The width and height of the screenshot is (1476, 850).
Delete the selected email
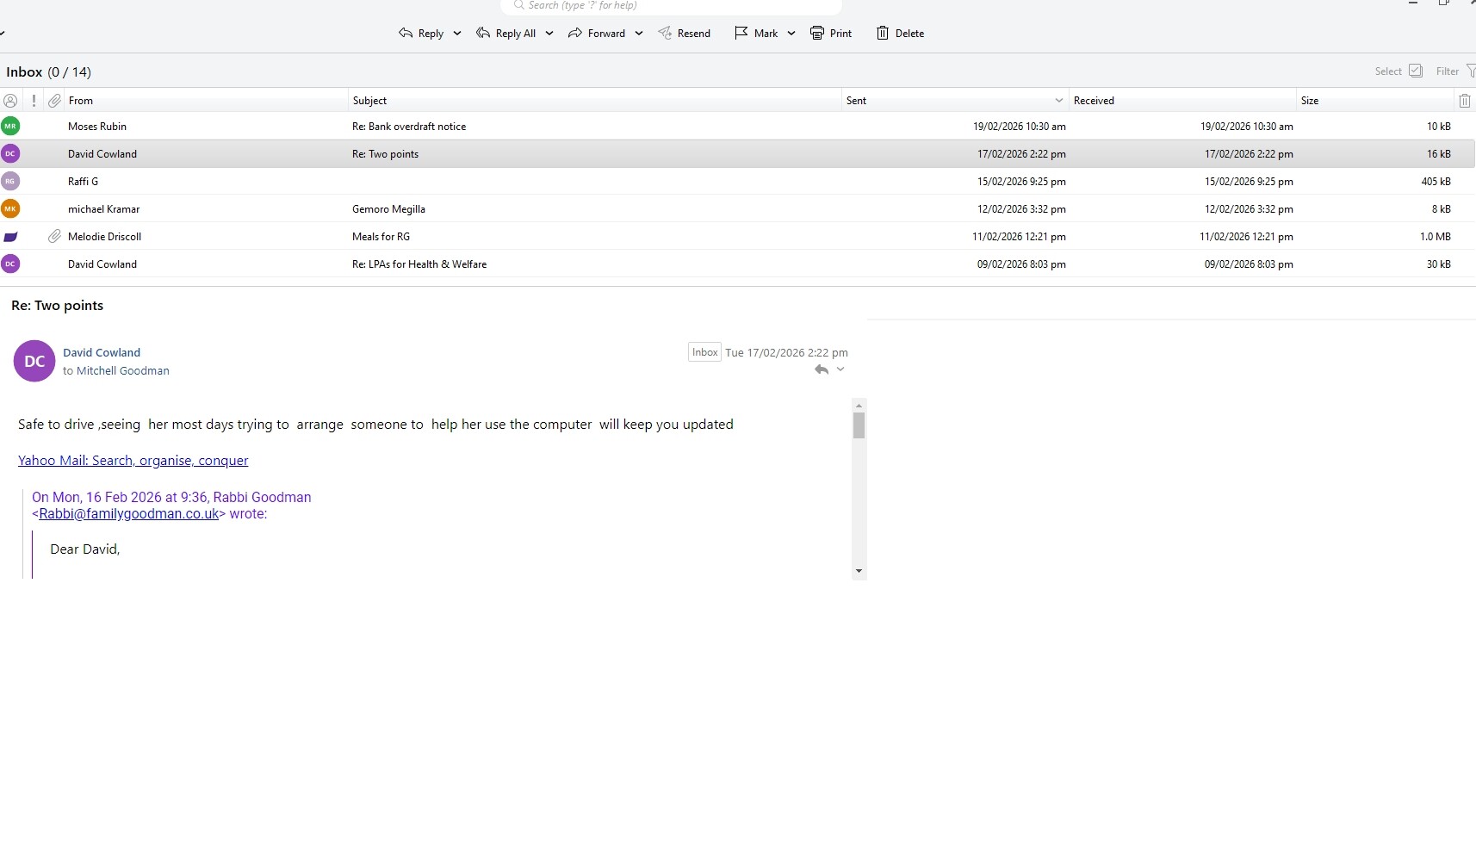click(900, 34)
